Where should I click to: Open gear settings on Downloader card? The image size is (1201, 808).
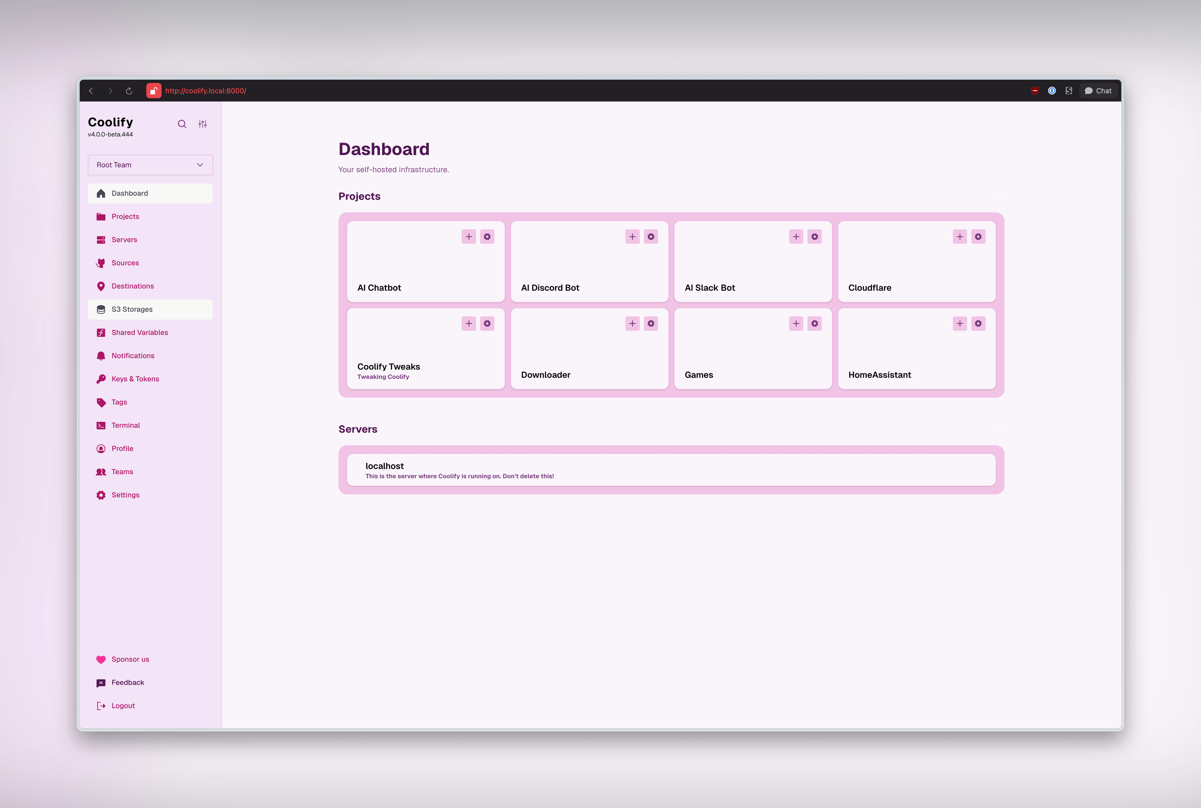pos(651,324)
